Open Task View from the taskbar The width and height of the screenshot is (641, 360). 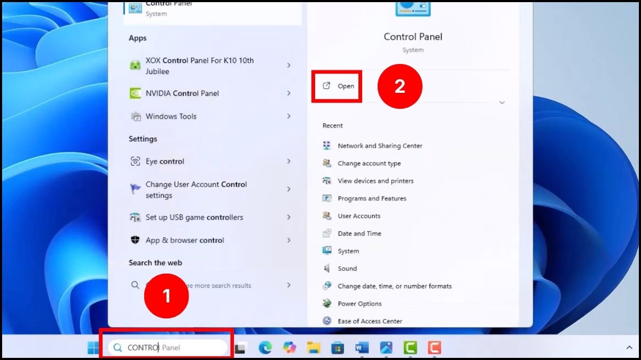(240, 348)
